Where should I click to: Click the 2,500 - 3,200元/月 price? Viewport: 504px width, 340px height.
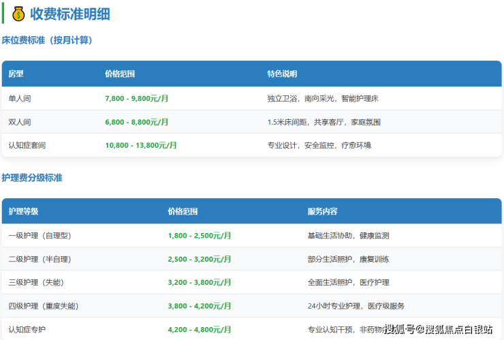[x=200, y=259]
